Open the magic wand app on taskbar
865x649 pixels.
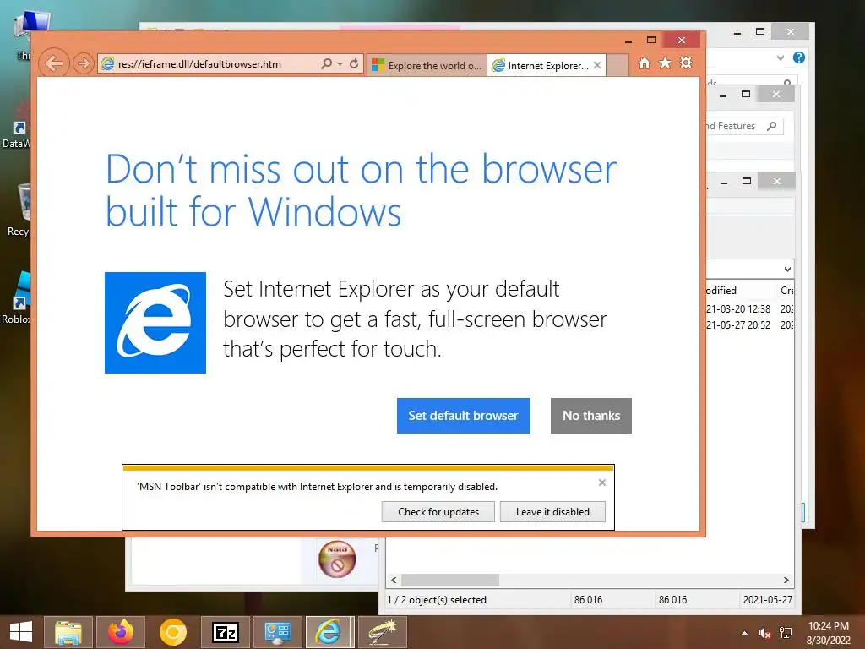tap(383, 632)
